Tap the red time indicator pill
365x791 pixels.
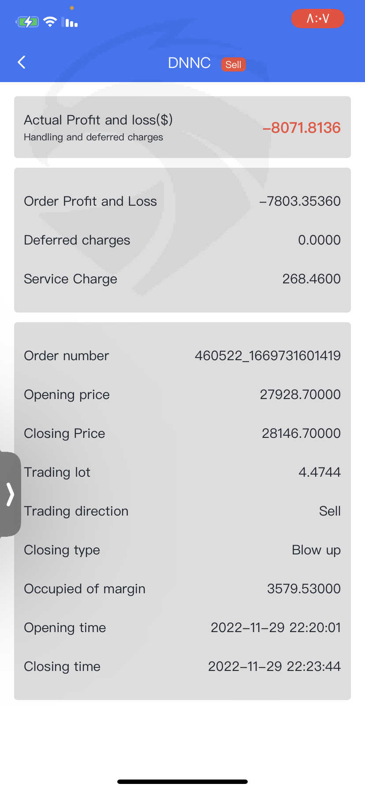point(317,19)
